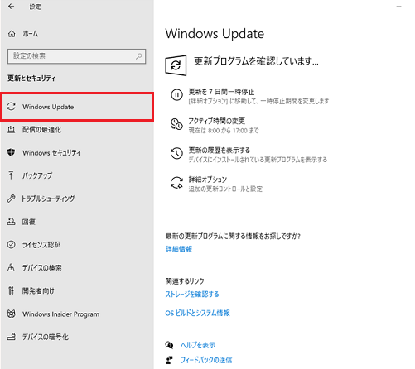Click the デバイスの検索 locator icon
The height and width of the screenshot is (369, 415).
tap(11, 267)
